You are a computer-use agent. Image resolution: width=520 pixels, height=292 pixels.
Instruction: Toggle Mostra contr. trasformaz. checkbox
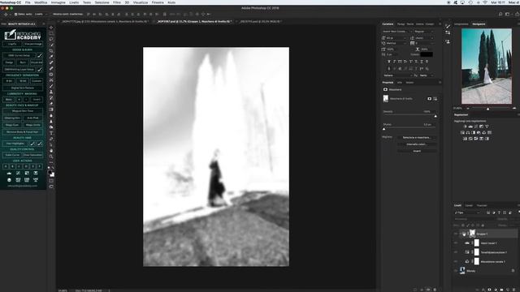(51, 15)
